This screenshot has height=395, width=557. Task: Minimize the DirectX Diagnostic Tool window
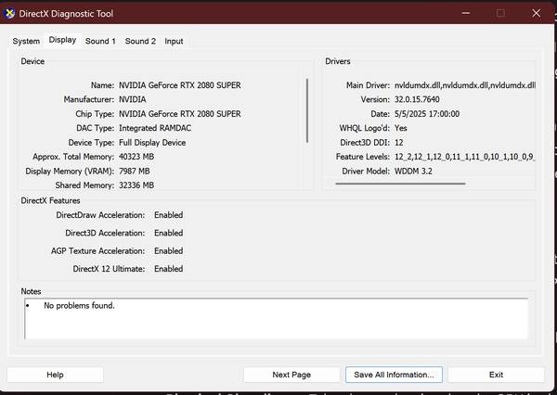click(458, 13)
